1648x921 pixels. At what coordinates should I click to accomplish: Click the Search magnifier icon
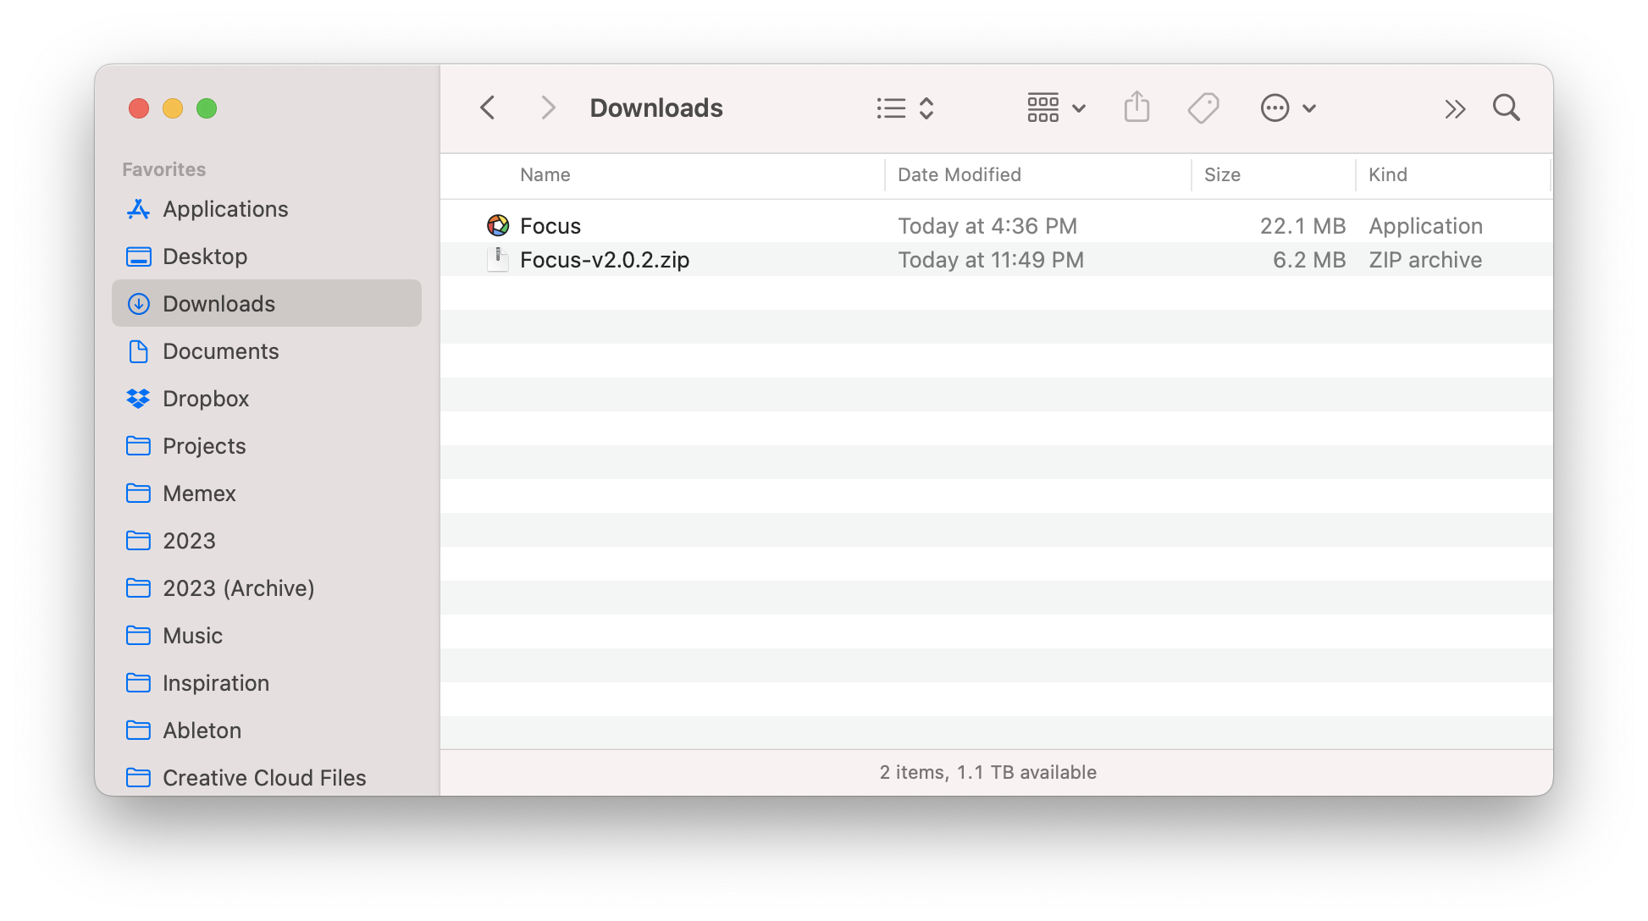point(1506,108)
